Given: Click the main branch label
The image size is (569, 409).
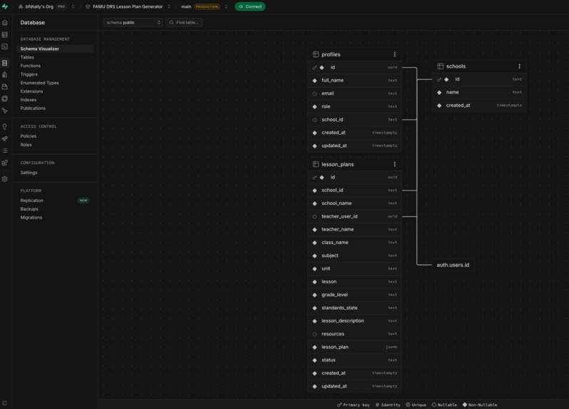Looking at the screenshot, I should (x=186, y=6).
